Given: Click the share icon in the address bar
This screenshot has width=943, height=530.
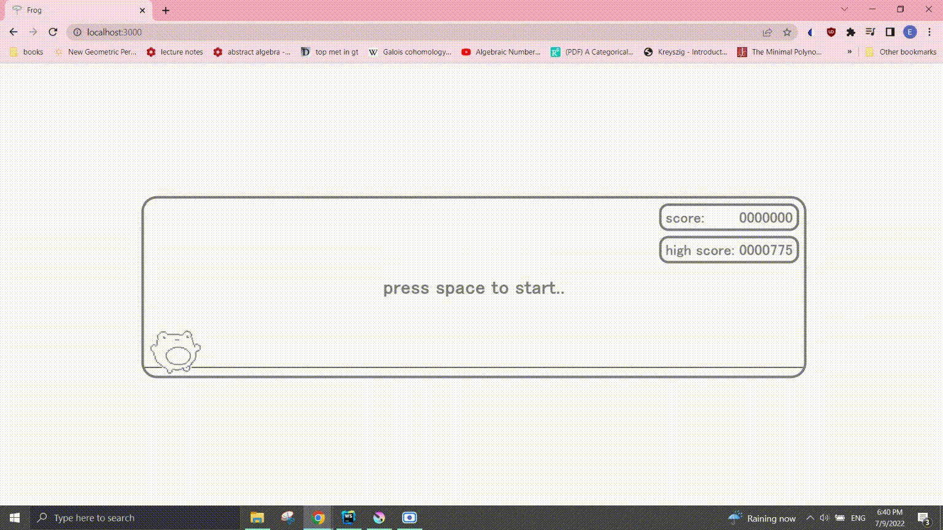Looking at the screenshot, I should (767, 32).
